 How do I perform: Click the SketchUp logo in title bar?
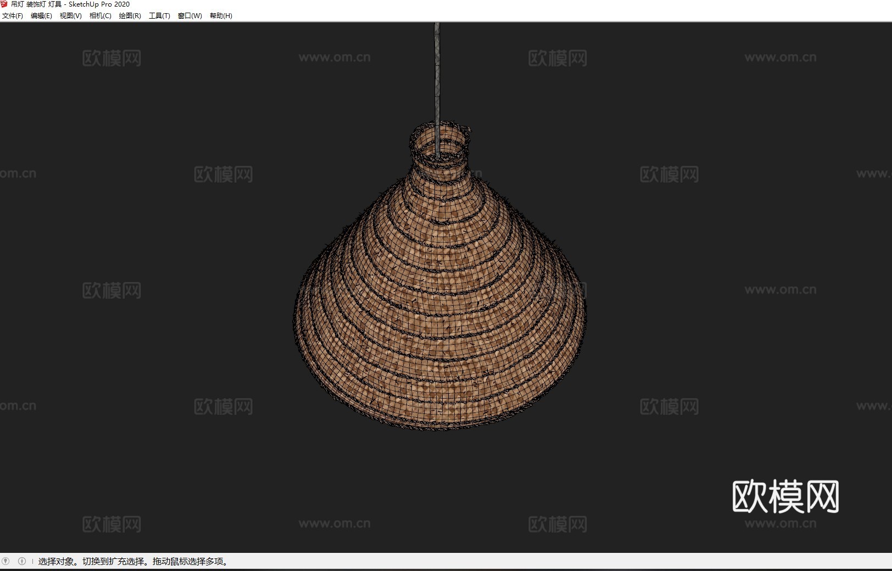click(x=4, y=4)
